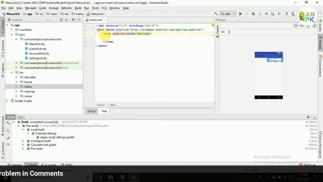The width and height of the screenshot is (323, 182).
Task: Open the Structure side tool window
Action: 3,49
